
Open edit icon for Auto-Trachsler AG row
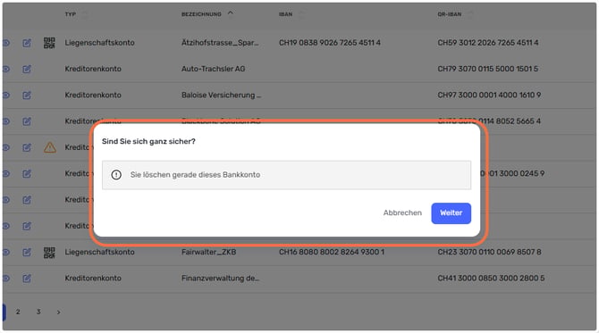[x=26, y=69]
